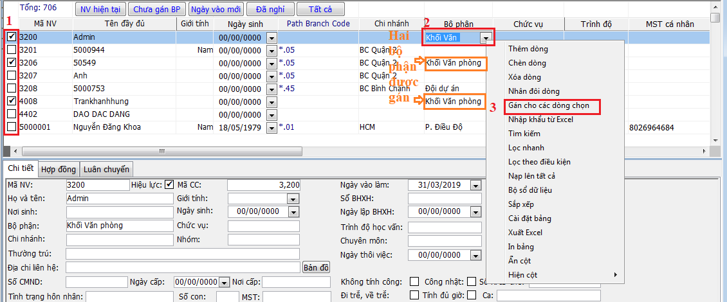
Task: Switch to the Chi tiết tab
Action: (x=21, y=168)
